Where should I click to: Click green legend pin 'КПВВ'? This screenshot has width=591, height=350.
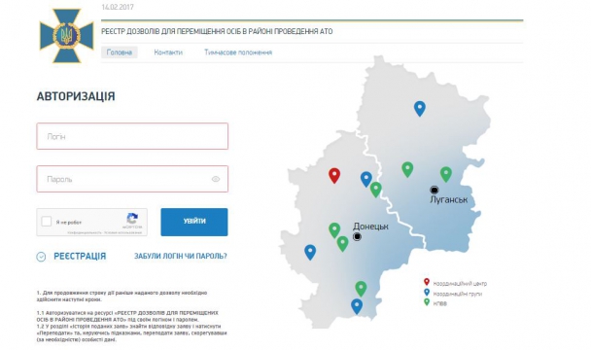pos(427,302)
